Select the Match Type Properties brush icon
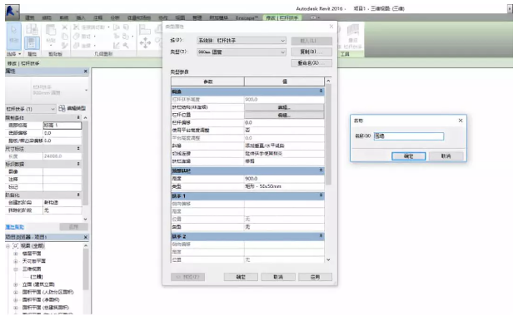The width and height of the screenshot is (518, 321). [65, 46]
